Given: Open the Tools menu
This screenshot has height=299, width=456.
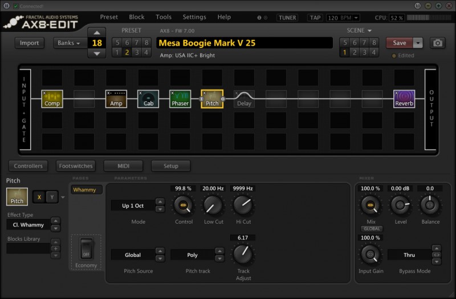Looking at the screenshot, I should pyautogui.click(x=164, y=17).
